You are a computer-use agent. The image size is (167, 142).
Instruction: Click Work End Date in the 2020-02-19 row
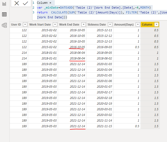[x=72, y=104]
